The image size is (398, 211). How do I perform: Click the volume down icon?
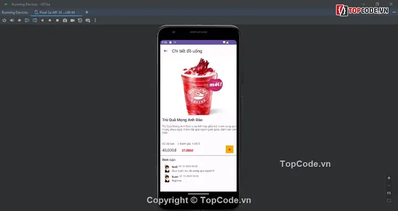[x=19, y=20]
